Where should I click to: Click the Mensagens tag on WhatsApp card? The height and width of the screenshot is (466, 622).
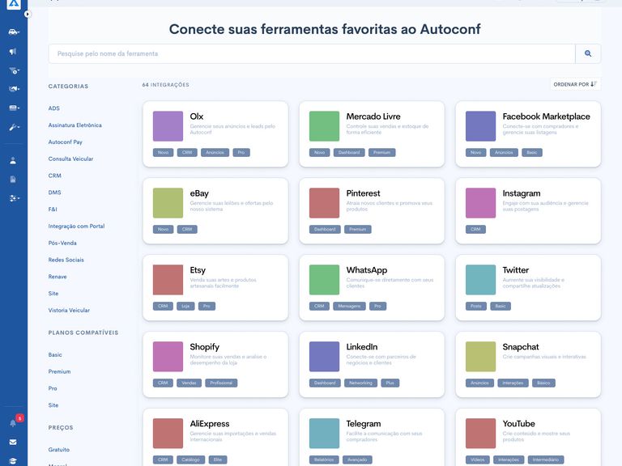(x=349, y=306)
